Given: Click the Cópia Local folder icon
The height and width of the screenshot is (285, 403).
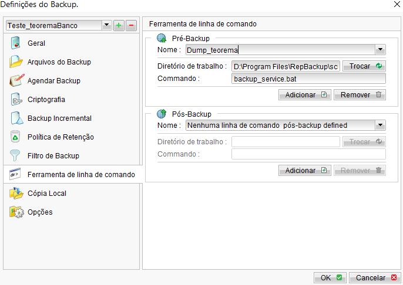Looking at the screenshot, I should [x=16, y=193].
